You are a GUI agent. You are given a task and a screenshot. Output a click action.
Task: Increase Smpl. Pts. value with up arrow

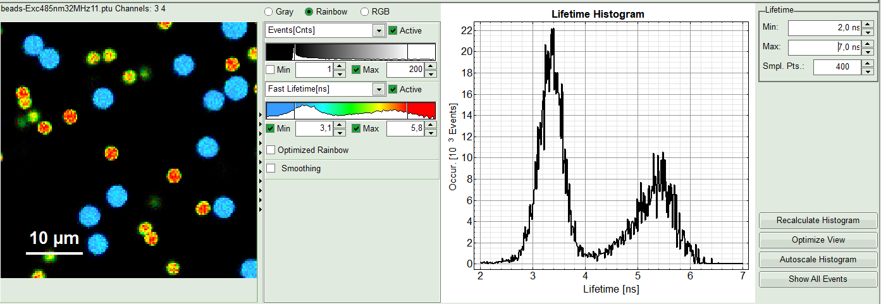pos(867,63)
